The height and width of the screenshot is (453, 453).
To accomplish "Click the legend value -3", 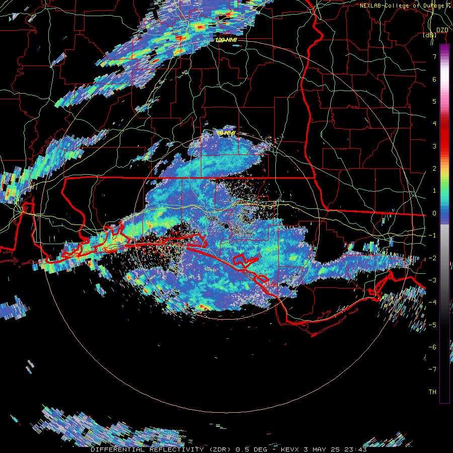I will pos(432,280).
